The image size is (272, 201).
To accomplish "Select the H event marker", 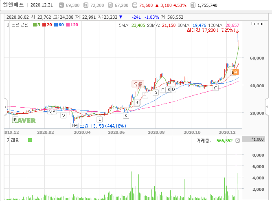I will click(145, 95).
